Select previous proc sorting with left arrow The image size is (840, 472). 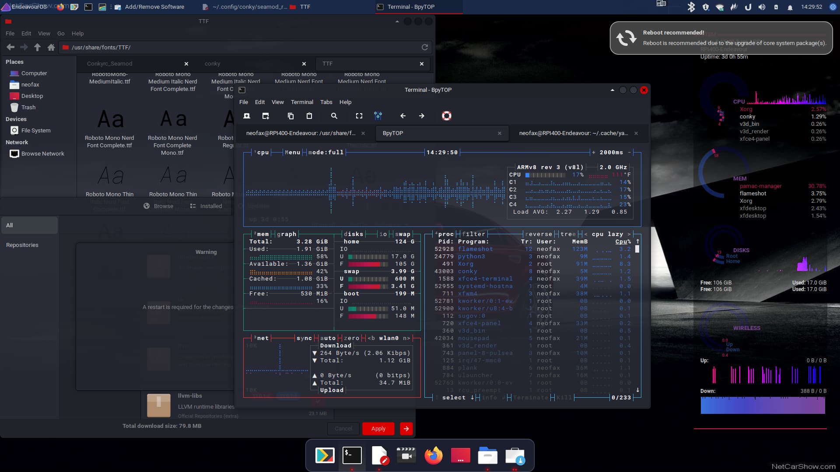click(x=586, y=234)
